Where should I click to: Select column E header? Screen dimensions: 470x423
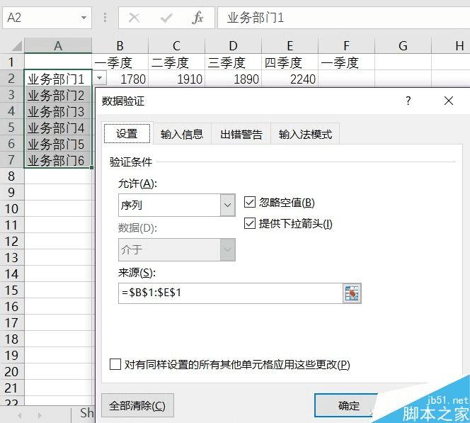(290, 46)
